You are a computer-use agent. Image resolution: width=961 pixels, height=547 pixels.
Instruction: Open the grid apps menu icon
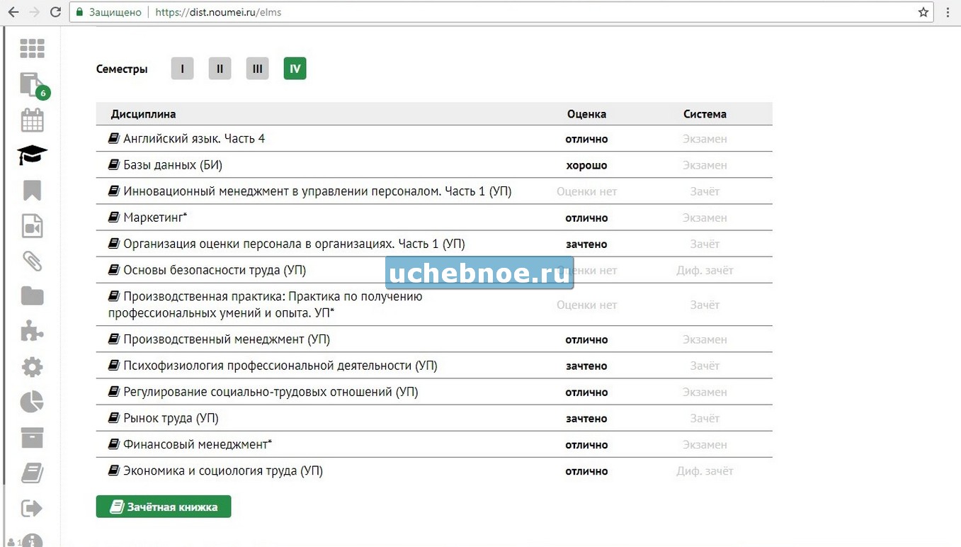click(32, 48)
